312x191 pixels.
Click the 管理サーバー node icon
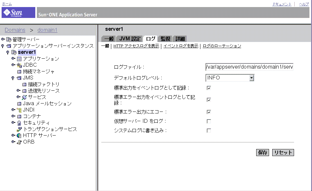tap(9, 39)
